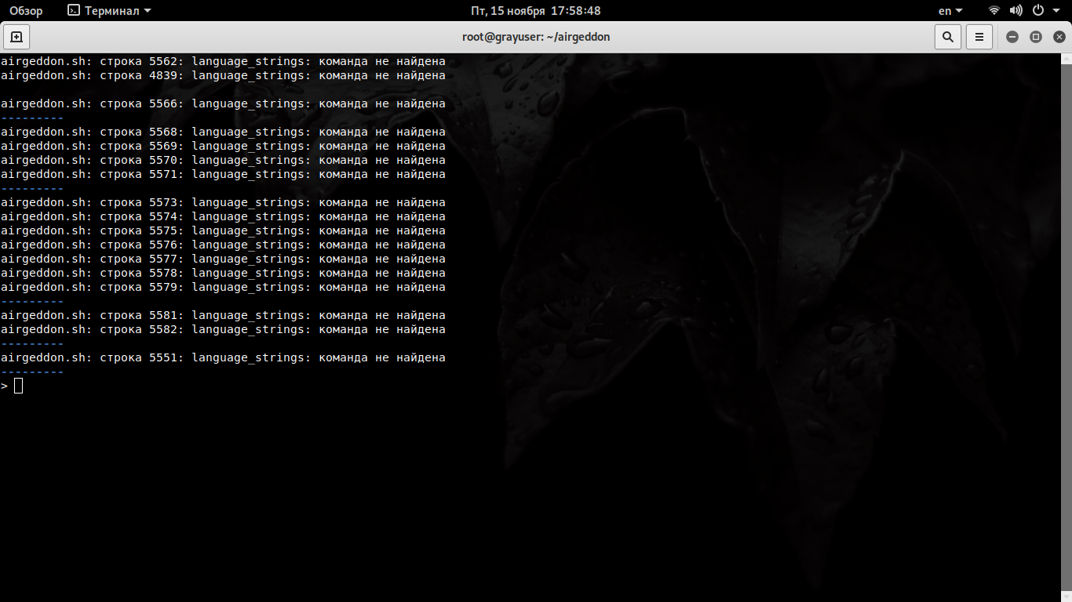Click the terminal vertical scrollbar
Image resolution: width=1072 pixels, height=602 pixels.
[x=1067, y=328]
